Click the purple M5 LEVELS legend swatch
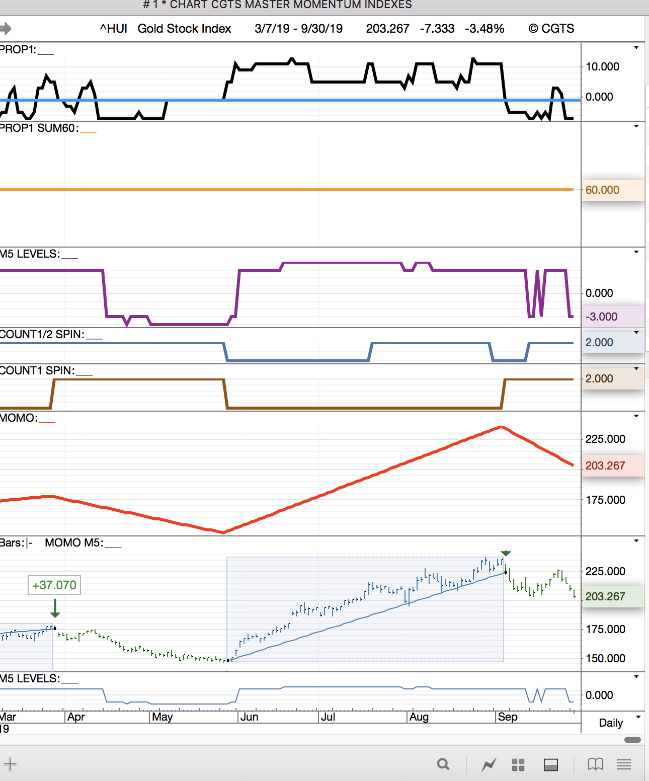Viewport: 649px width, 781px height. (x=69, y=258)
